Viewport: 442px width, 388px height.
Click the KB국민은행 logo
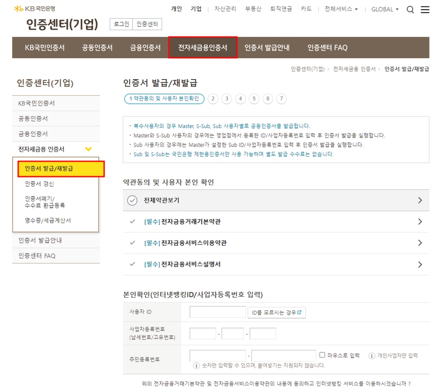(x=34, y=9)
